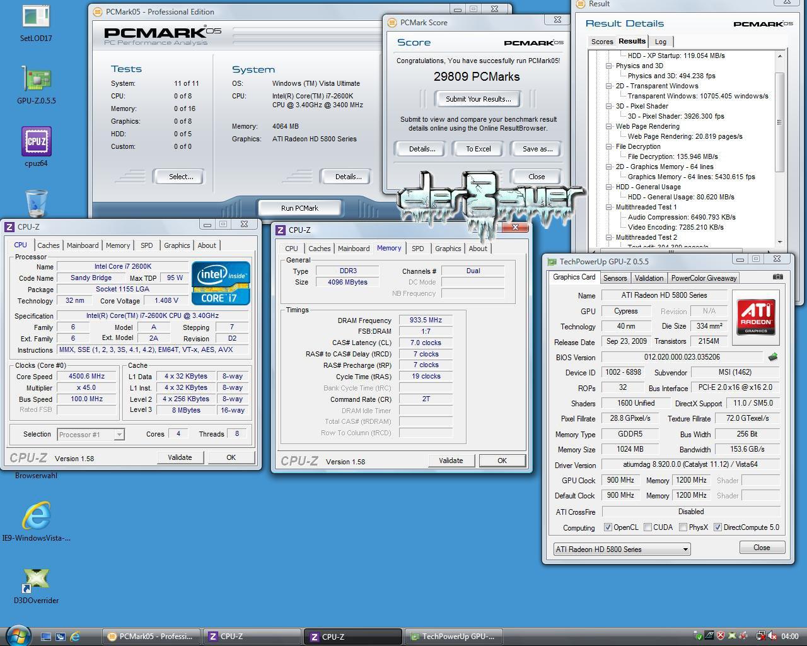Click the PCMark05 Professional title bar icon
This screenshot has height=646, width=807.
coord(98,12)
